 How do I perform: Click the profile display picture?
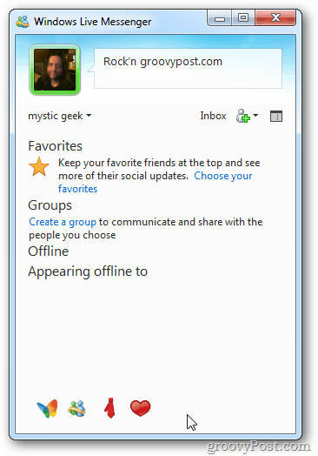pyautogui.click(x=55, y=70)
